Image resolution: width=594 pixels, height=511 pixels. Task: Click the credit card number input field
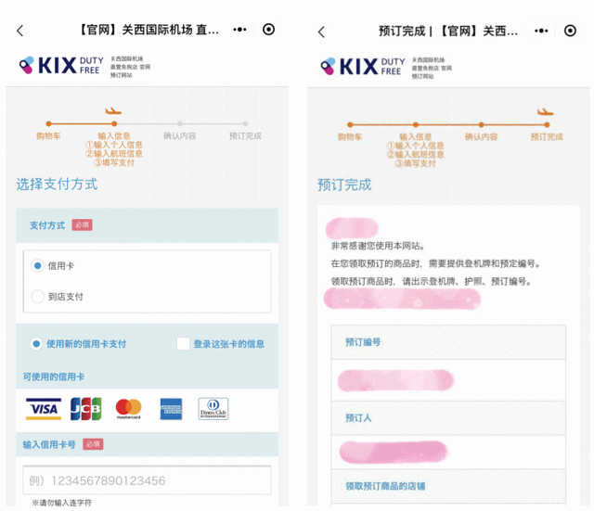tap(147, 480)
